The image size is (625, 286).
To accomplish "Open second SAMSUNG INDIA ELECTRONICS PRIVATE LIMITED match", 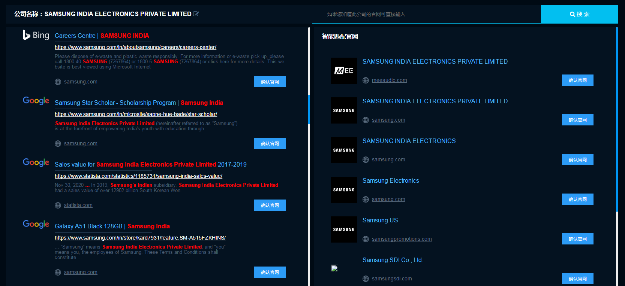I will pyautogui.click(x=435, y=101).
